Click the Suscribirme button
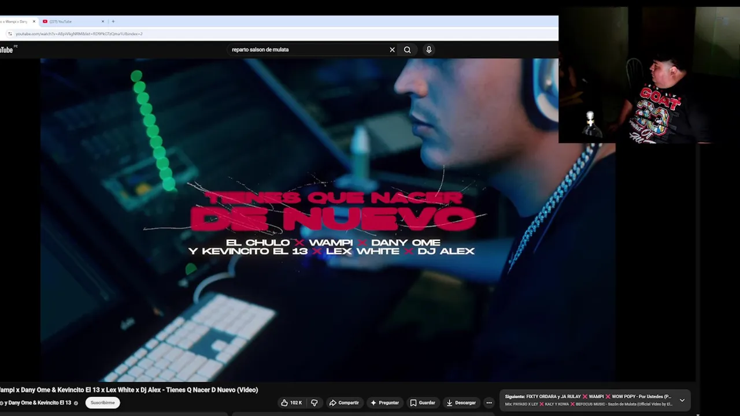 pos(102,403)
